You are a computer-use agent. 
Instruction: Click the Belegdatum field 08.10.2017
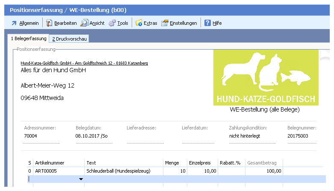(91, 136)
